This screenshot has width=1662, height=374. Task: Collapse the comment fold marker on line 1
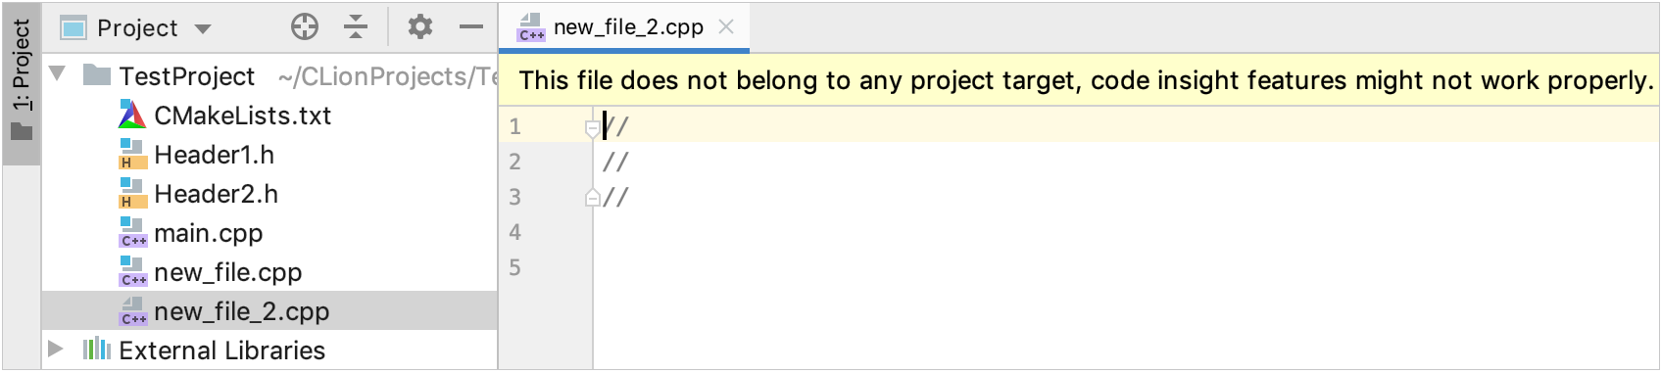[x=592, y=127]
